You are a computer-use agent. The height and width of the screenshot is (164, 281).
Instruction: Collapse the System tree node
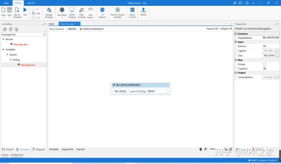tap(7, 55)
